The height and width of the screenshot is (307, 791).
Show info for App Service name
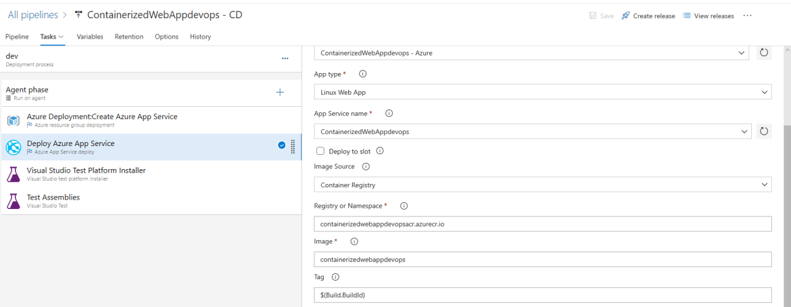tap(389, 114)
